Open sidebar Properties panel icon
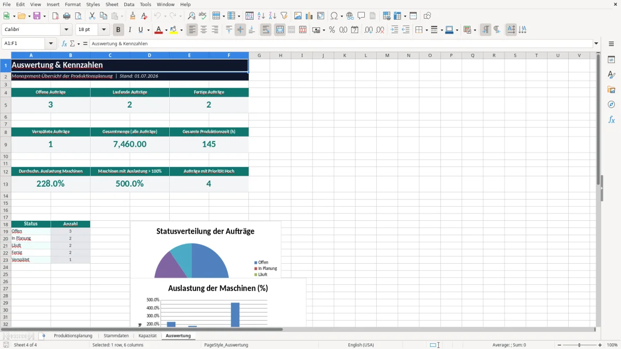 611,60
